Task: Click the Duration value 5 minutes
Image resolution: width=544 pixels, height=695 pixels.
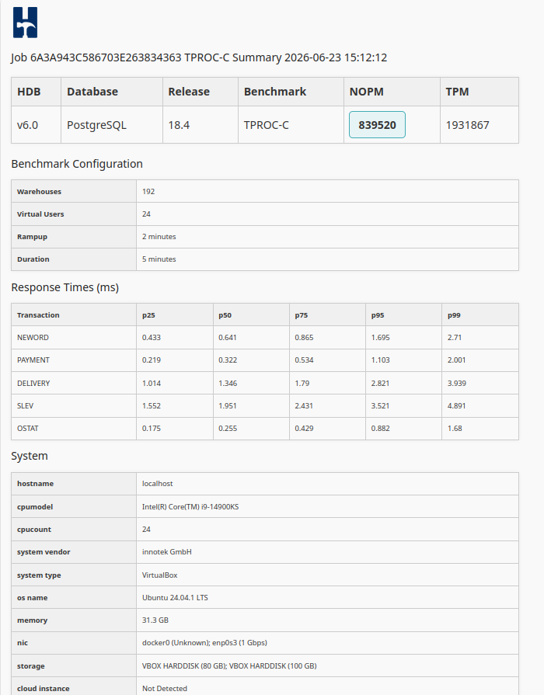Action: tap(159, 259)
